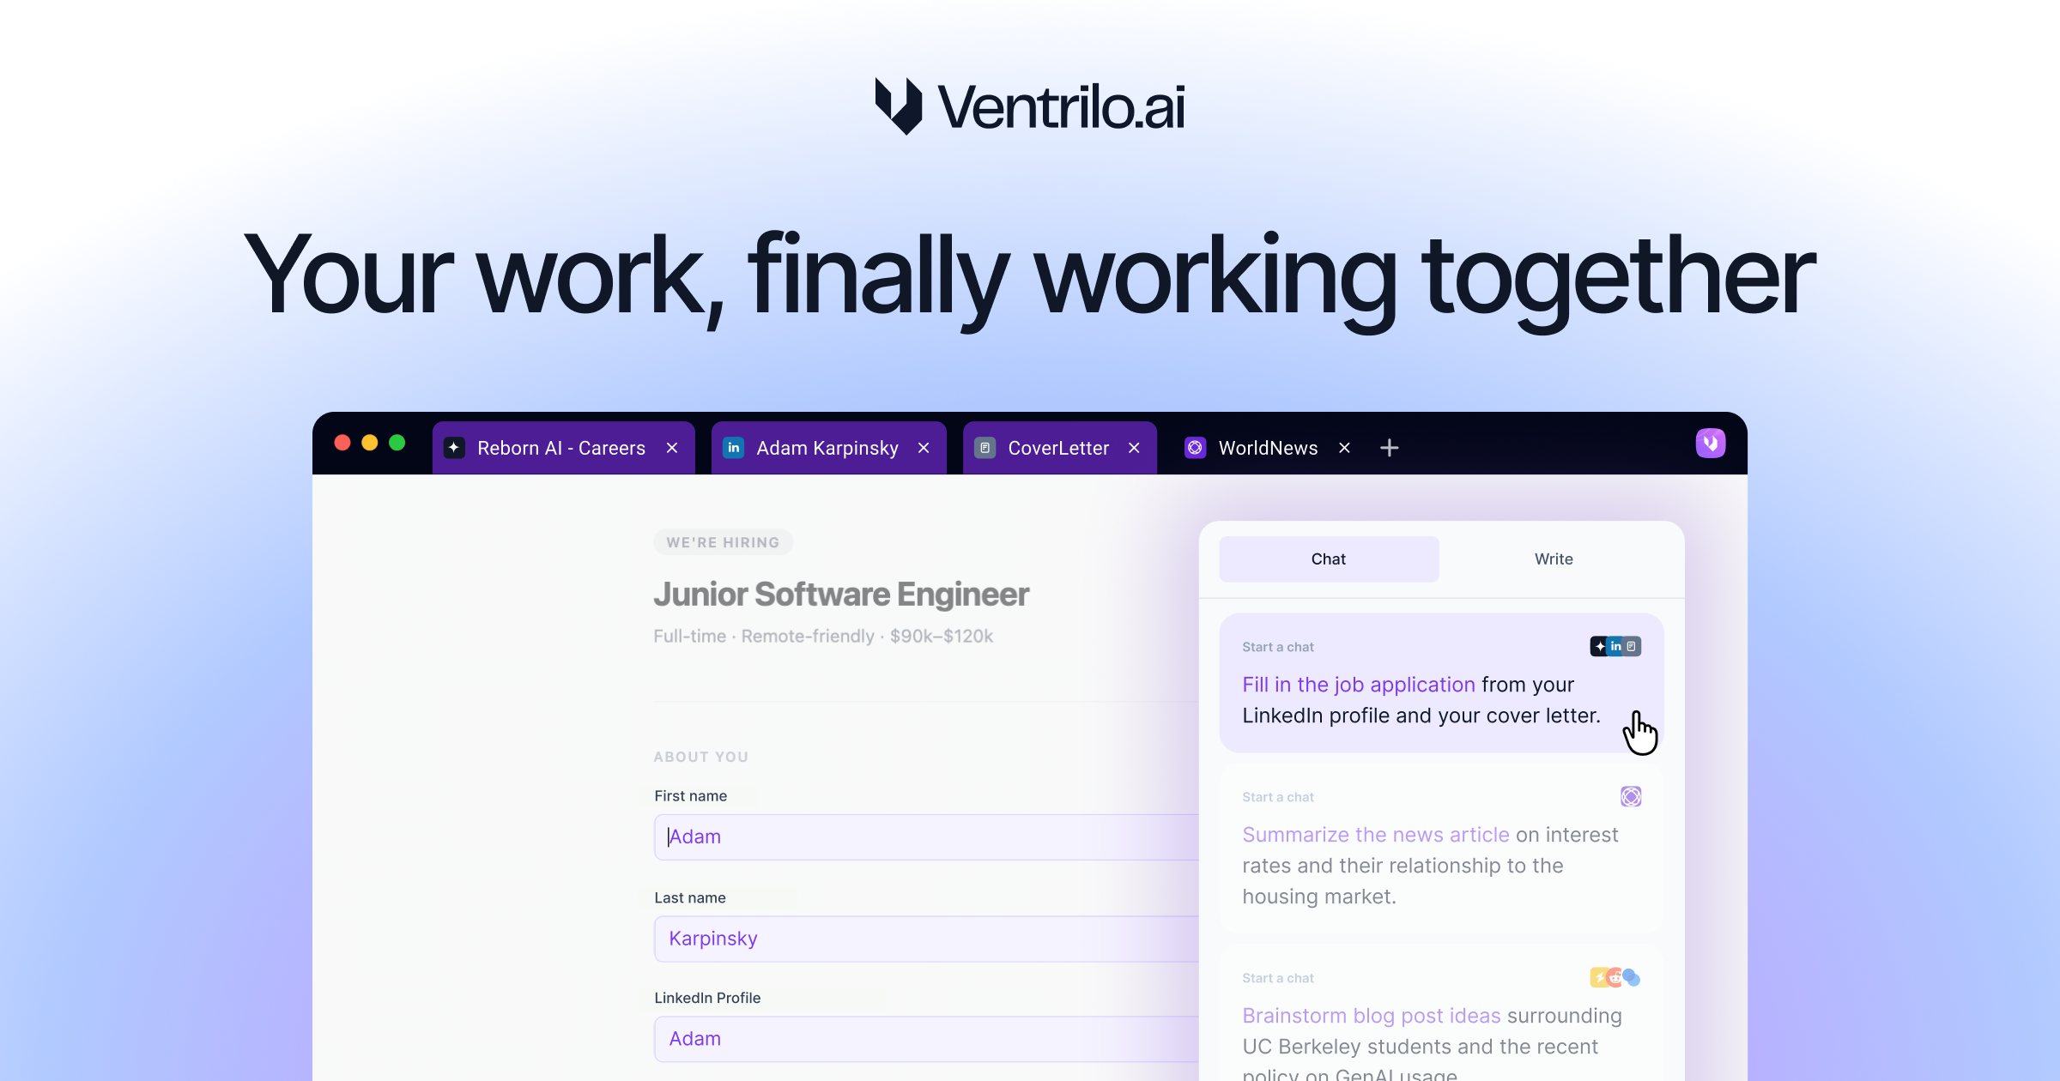Screen dimensions: 2060x1081
Task: Switch to the Reborn AI - Careers tab
Action: tap(563, 448)
